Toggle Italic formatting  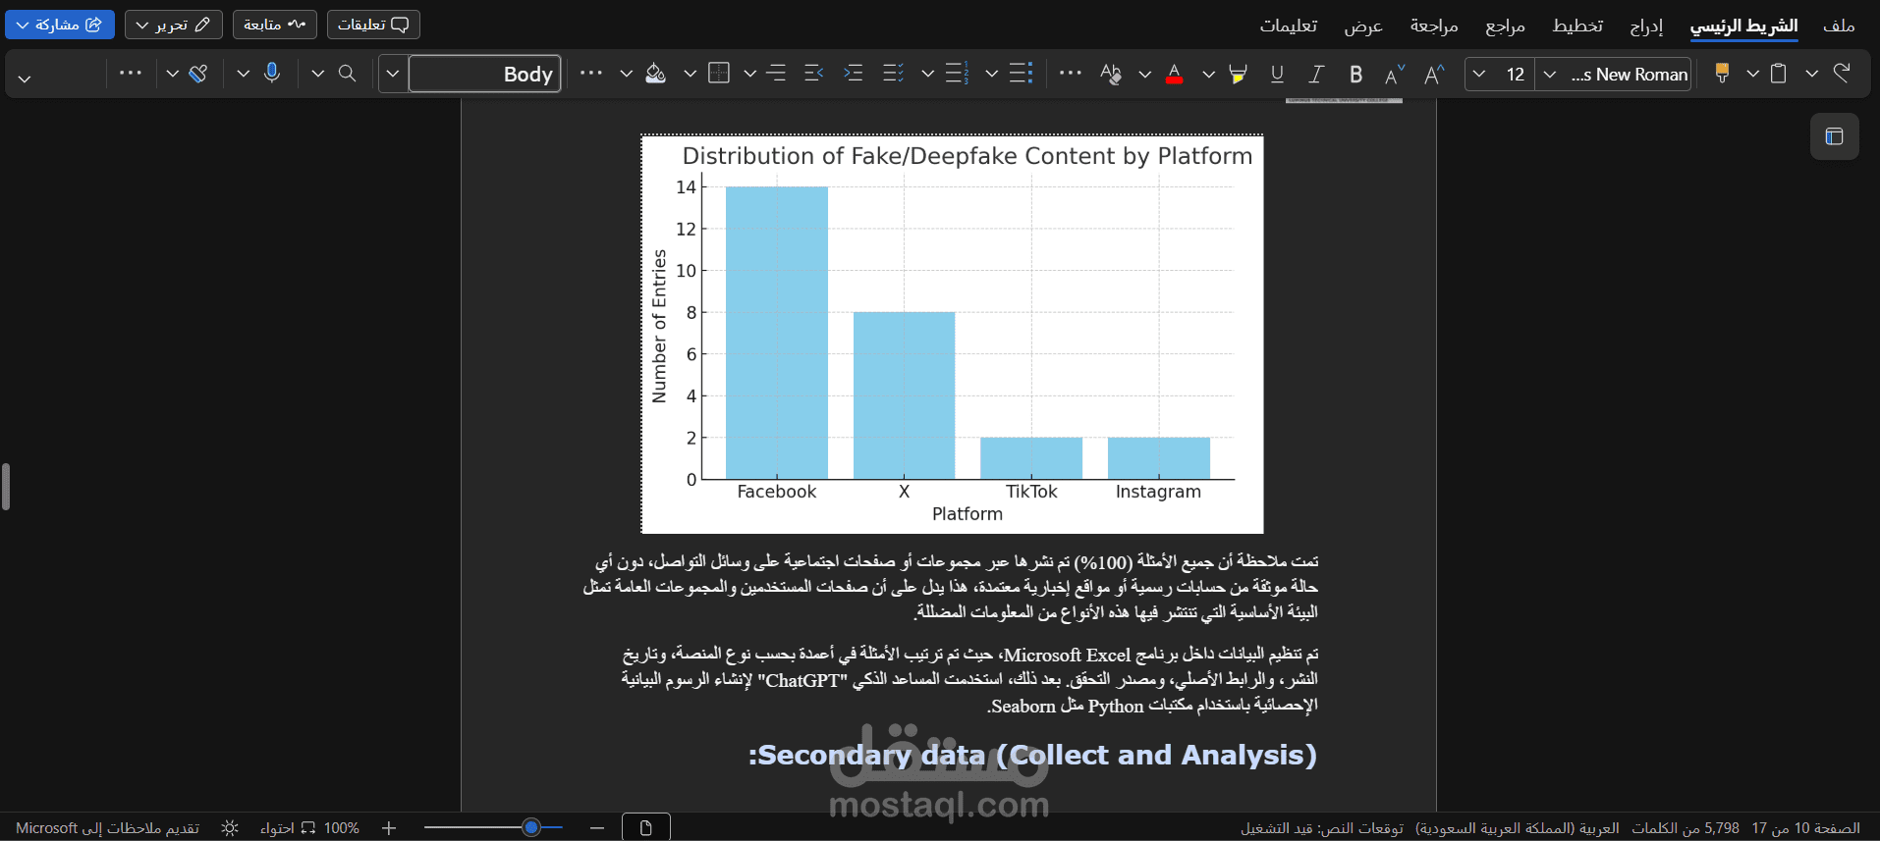pos(1316,74)
